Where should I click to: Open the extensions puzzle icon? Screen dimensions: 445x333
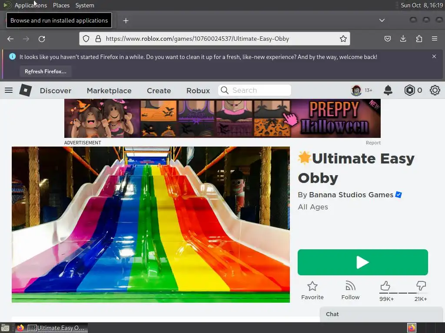pos(419,39)
